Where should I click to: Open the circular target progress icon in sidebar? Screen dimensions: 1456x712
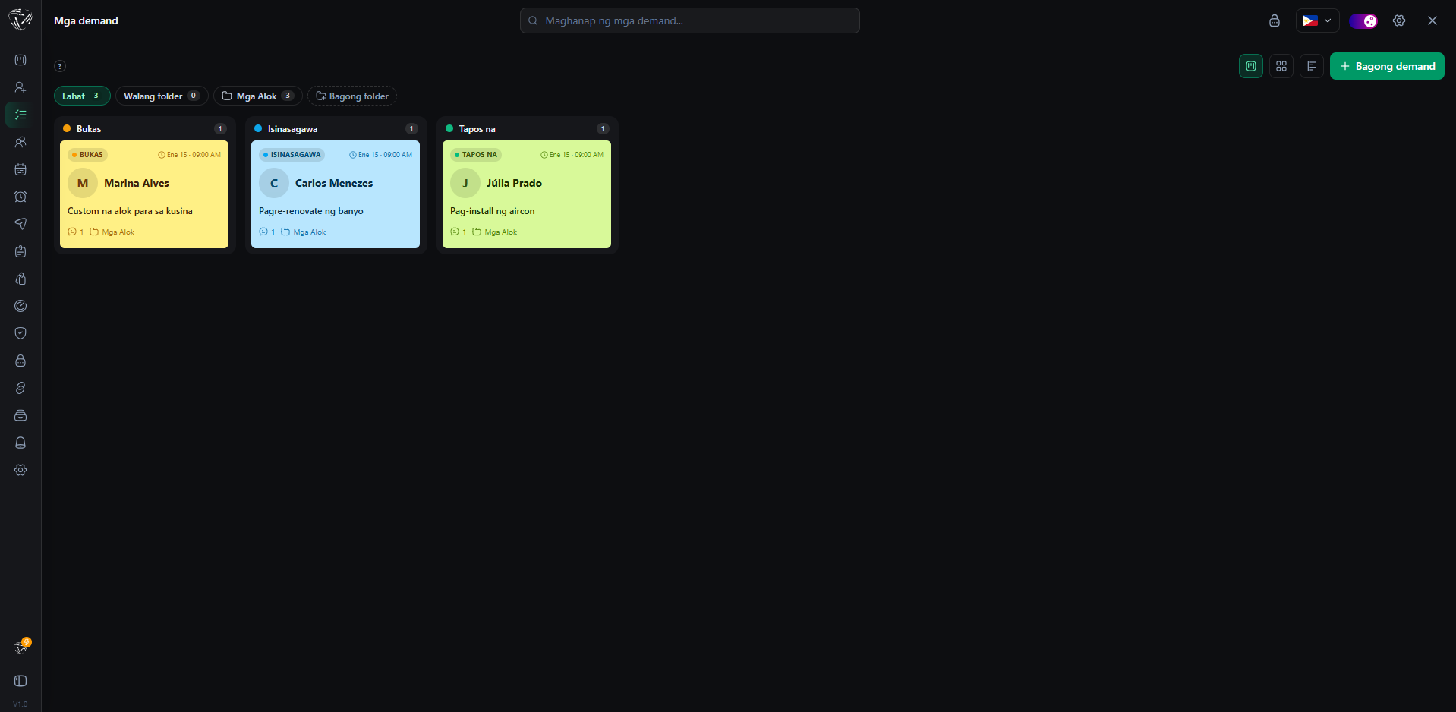pyautogui.click(x=20, y=306)
